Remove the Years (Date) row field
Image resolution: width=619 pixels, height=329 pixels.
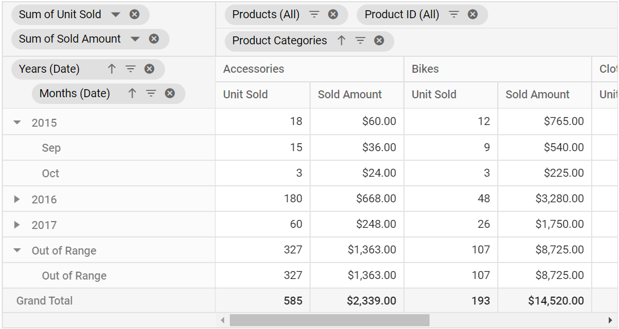tap(149, 69)
